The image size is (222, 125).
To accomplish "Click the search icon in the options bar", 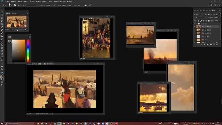I will (211, 5).
